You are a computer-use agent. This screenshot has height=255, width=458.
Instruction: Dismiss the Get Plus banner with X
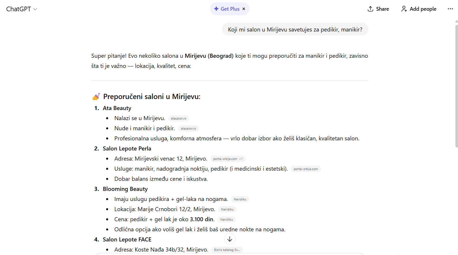coord(244,9)
